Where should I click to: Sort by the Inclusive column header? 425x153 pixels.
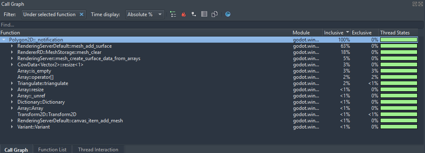[x=336, y=32]
